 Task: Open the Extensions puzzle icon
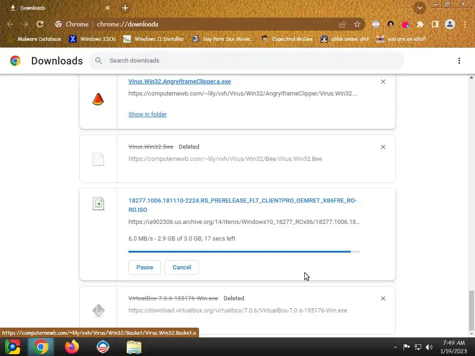(420, 24)
